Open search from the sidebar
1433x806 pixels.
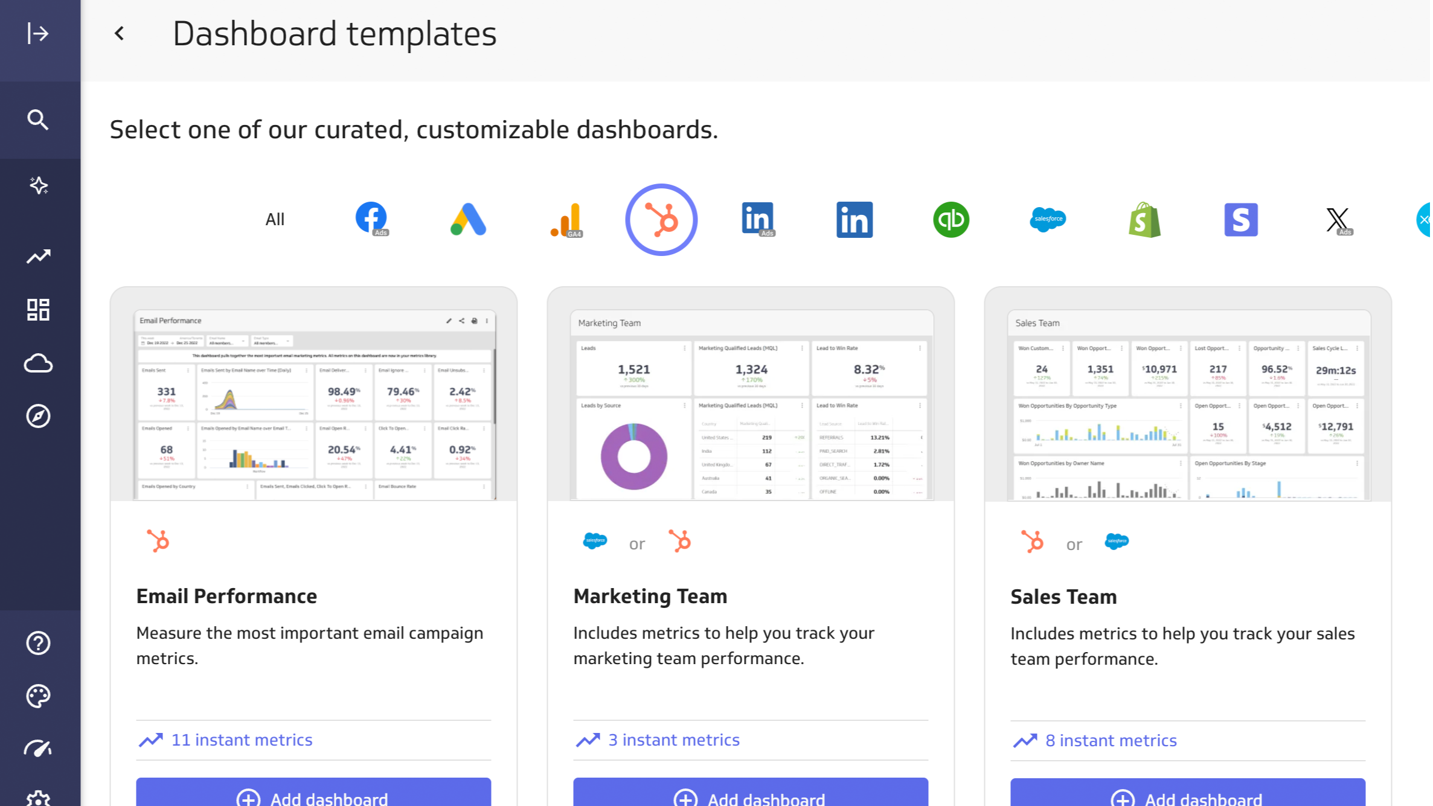click(x=37, y=120)
